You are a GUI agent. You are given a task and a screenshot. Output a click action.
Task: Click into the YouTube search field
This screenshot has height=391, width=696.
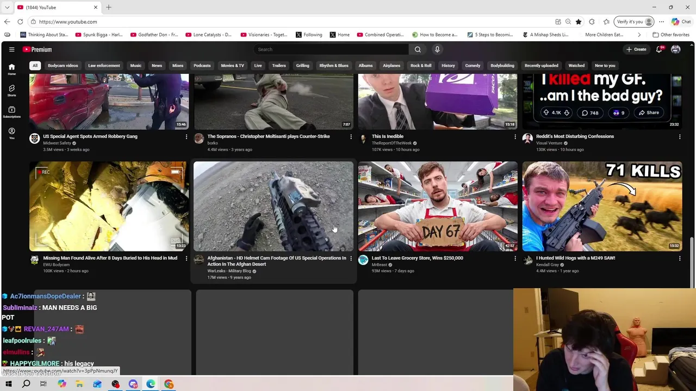coord(331,49)
